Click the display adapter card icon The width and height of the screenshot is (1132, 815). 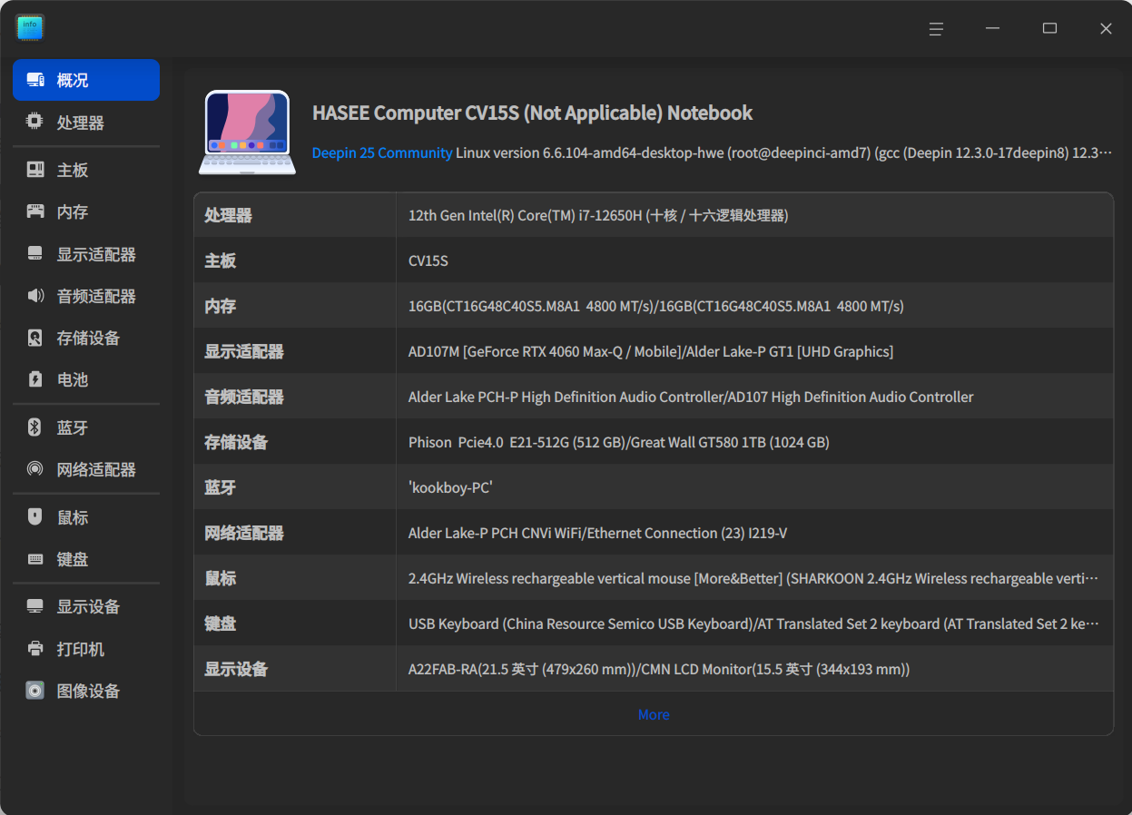coord(35,254)
